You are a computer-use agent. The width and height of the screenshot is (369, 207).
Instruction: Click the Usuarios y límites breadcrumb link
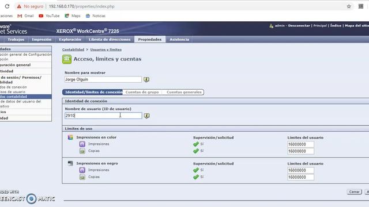coord(106,49)
